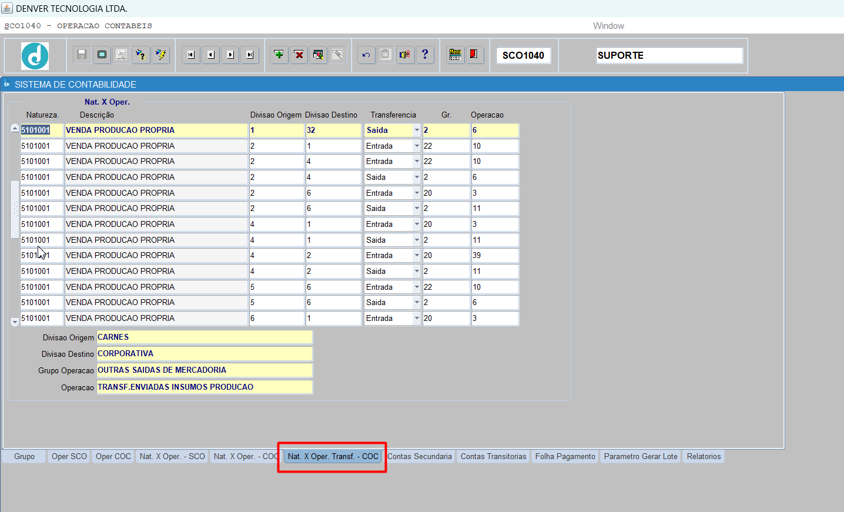This screenshot has width=844, height=512.
Task: Click the SCO1040 program code field
Action: click(x=523, y=55)
